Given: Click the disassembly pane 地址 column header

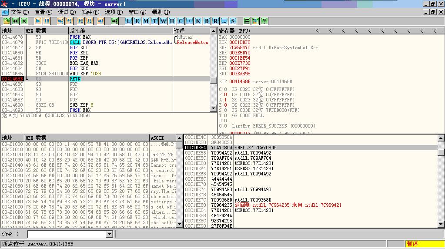Looking at the screenshot, I should (12, 30).
